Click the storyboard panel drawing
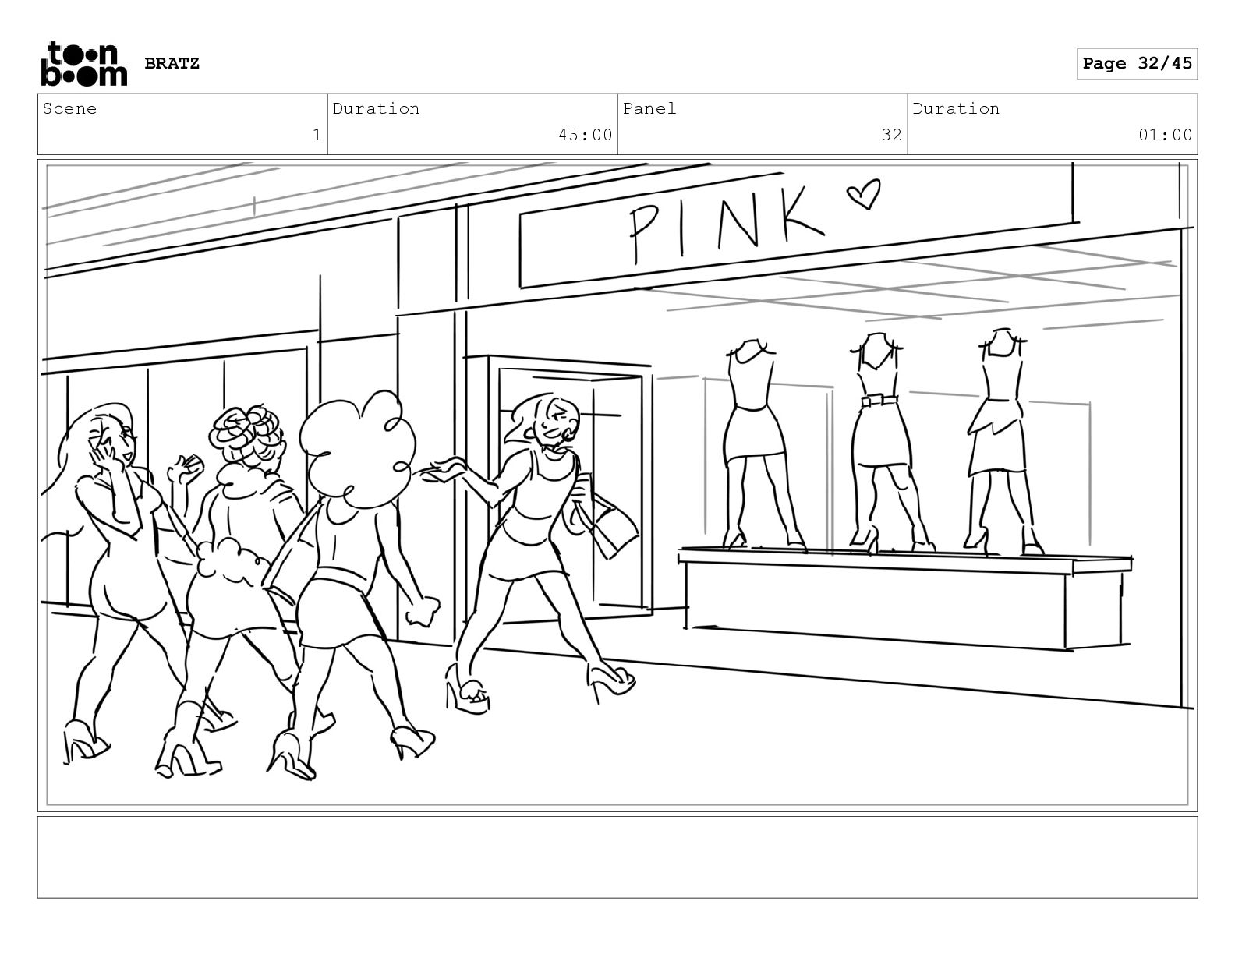Image resolution: width=1235 pixels, height=954 pixels. tap(617, 486)
